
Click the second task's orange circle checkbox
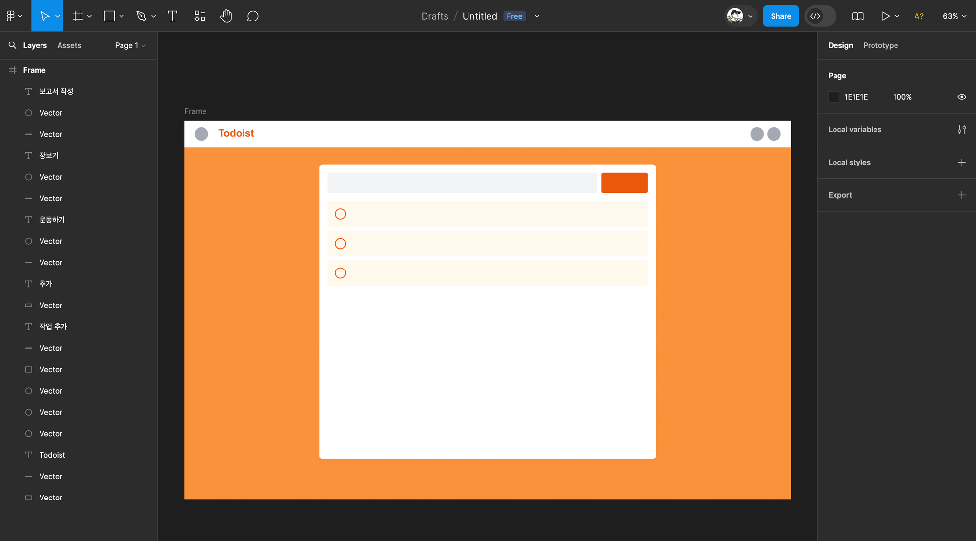(x=340, y=243)
